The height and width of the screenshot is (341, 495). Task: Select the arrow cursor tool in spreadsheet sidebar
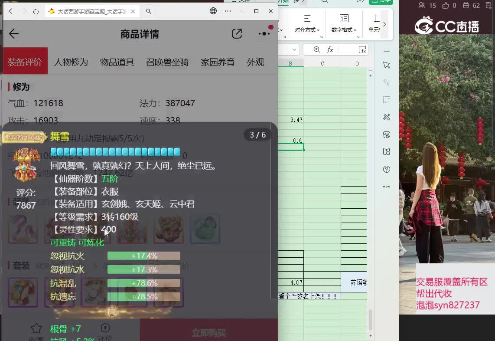[387, 65]
